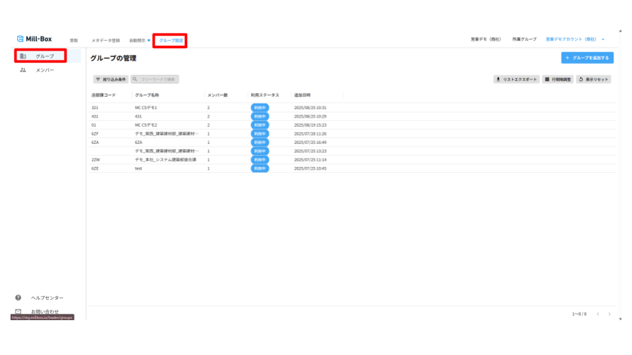The image size is (632, 355).
Task: Click the フリーワード search field
Action: click(155, 80)
